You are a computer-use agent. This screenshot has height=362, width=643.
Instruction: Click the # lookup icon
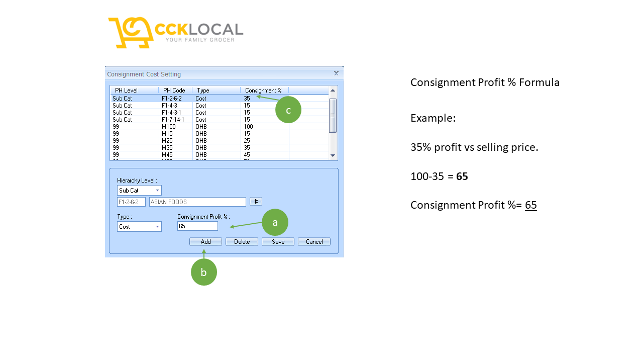pos(256,201)
